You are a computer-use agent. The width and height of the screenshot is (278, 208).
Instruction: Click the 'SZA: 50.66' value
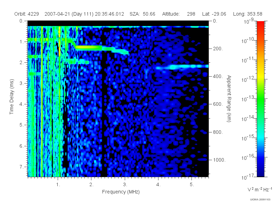click(142, 14)
